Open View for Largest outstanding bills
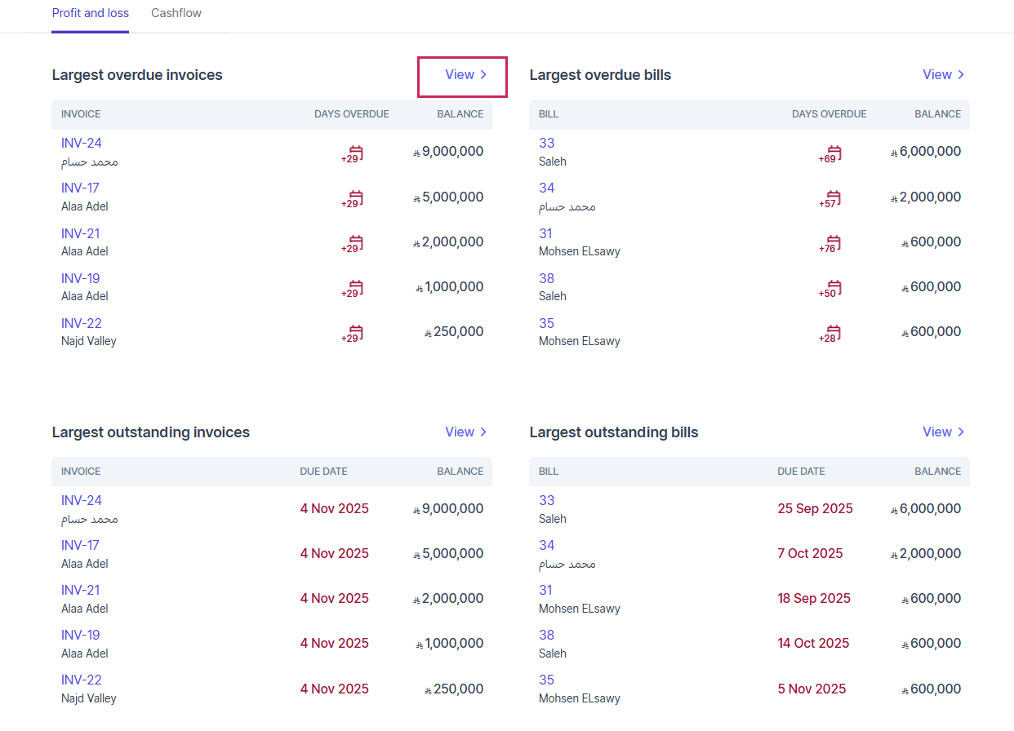This screenshot has height=731, width=1014. coord(943,432)
